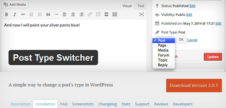
Task: Align text left
Action: tap(65, 14)
